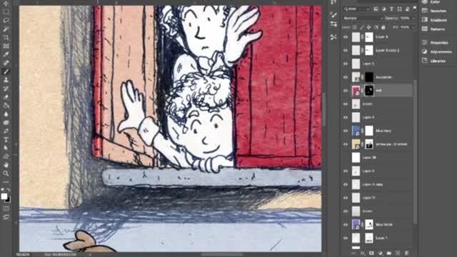Open the Adjustments panel
Image resolution: width=457 pixels, height=257 pixels.
(436, 51)
